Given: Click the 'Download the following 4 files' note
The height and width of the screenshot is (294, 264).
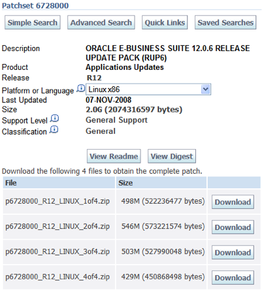Looking at the screenshot, I should click(x=102, y=171).
